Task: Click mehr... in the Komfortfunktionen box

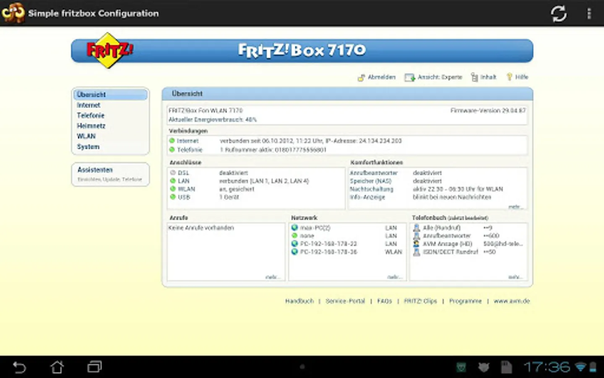Action: (515, 207)
